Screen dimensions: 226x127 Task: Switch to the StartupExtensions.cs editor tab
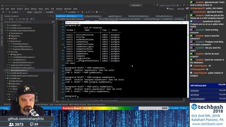click(164, 16)
